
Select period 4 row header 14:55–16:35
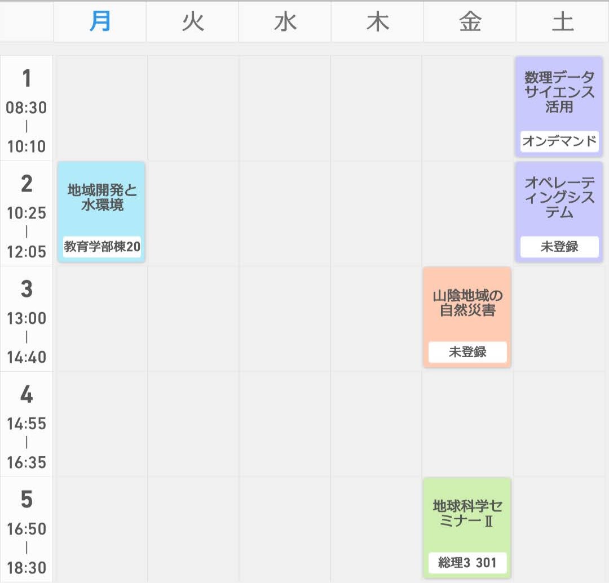point(27,424)
